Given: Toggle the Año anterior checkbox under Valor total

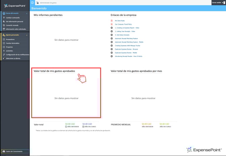Looking at the screenshot, I should [x=66, y=126].
